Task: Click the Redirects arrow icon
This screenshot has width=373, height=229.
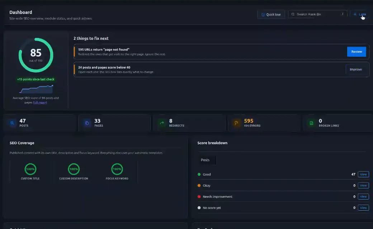Action: (x=162, y=123)
